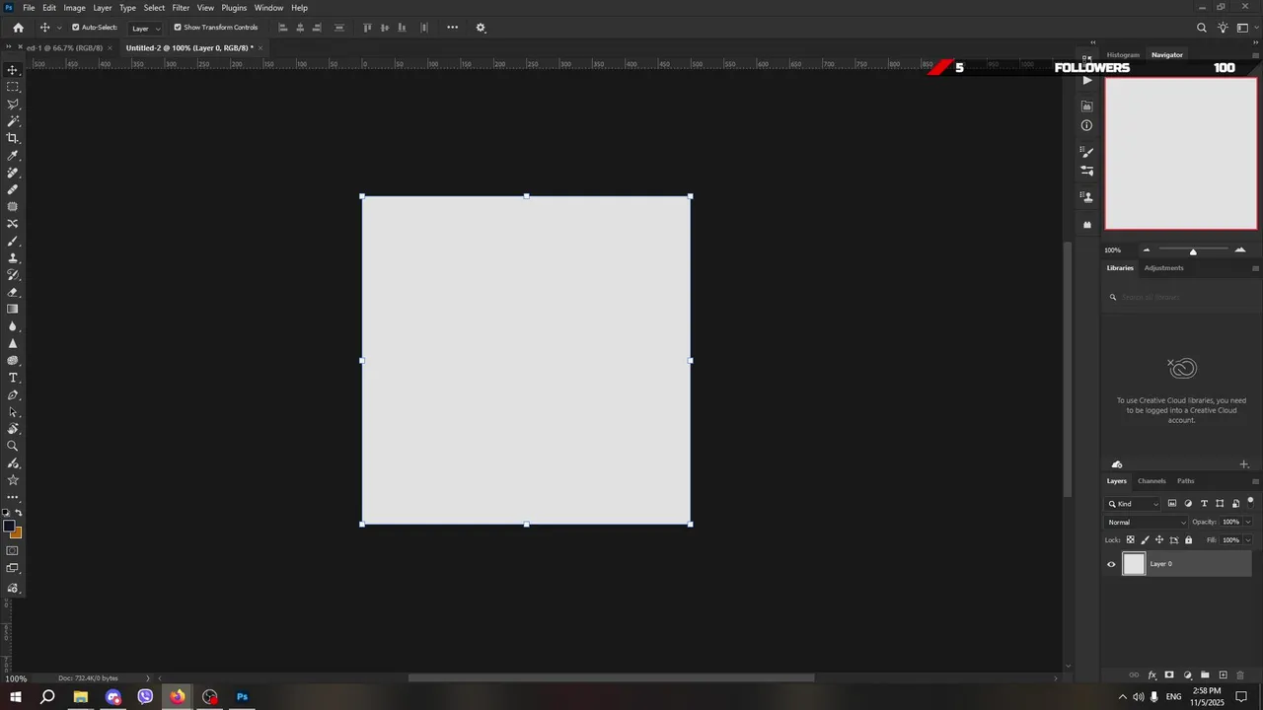Select the Pen tool

click(13, 394)
